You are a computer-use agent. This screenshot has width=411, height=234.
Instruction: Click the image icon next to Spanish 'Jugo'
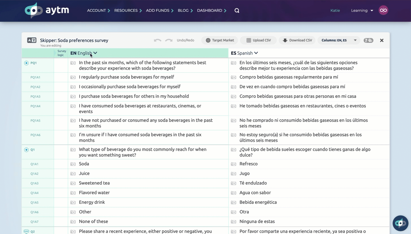(233, 174)
